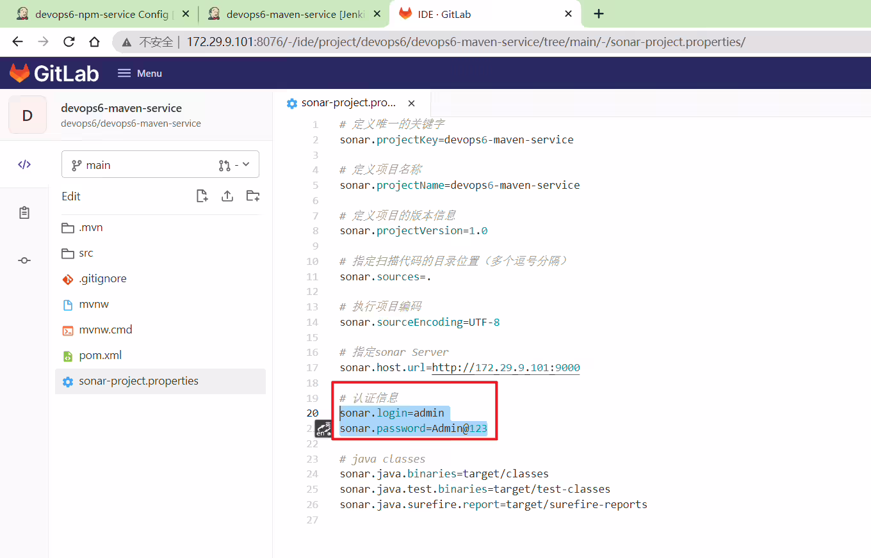Image resolution: width=871 pixels, height=558 pixels.
Task: Close the sonar-project.properties editor tab
Action: tap(412, 103)
